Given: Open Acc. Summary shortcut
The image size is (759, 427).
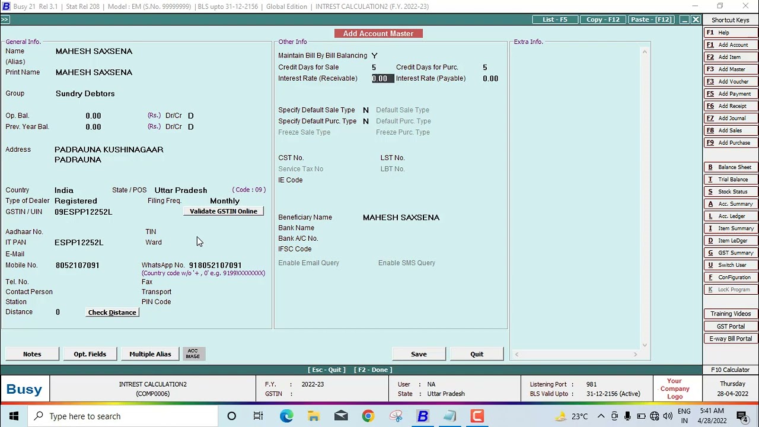Looking at the screenshot, I should [731, 204].
